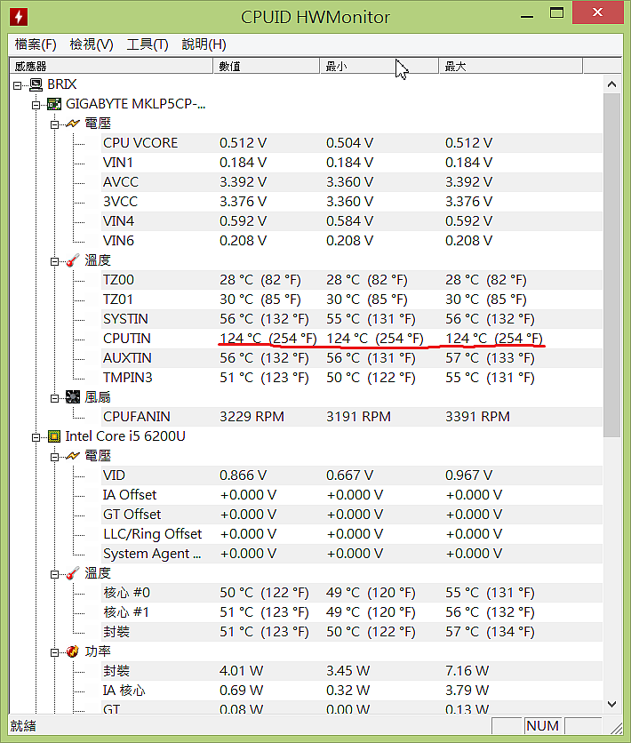Collapse the GIGABYTE MKLP5CP node

36,105
